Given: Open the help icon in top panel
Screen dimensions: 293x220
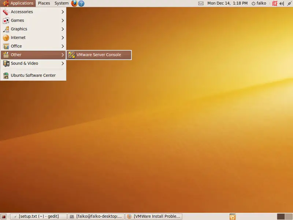Looking at the screenshot, I should pyautogui.click(x=81, y=3).
